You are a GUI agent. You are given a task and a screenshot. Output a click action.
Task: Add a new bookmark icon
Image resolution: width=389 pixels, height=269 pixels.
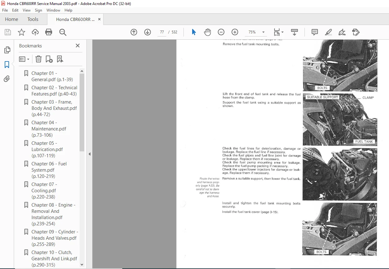(x=49, y=59)
